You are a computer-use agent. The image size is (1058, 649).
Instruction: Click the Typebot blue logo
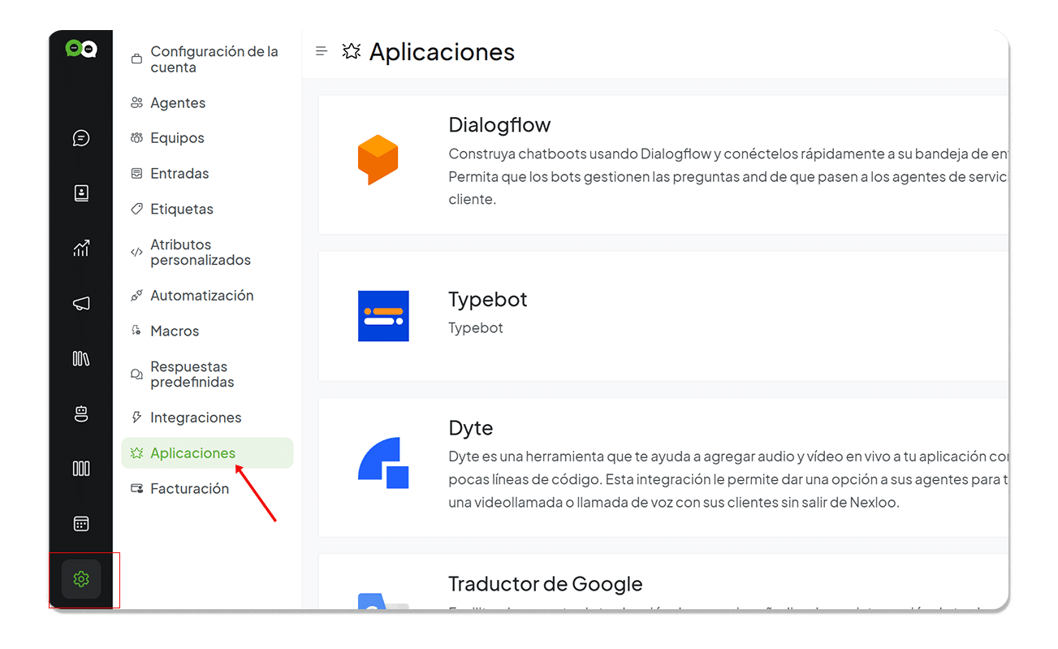coord(383,316)
